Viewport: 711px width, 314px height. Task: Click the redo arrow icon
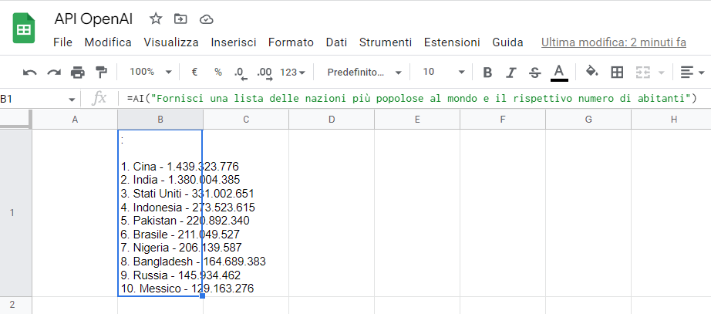54,72
